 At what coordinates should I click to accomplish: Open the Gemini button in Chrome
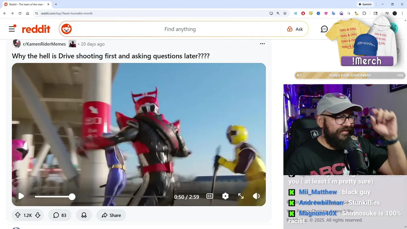365,4
